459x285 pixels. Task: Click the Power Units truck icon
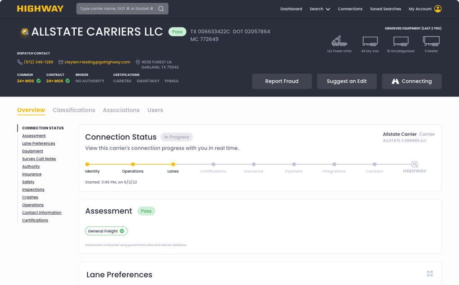point(339,41)
